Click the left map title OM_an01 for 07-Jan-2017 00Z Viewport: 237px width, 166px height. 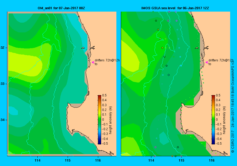(61, 8)
